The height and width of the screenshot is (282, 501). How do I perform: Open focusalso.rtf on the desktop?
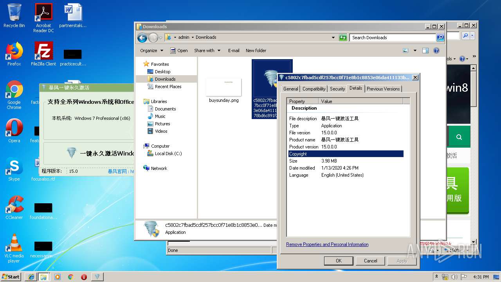click(x=43, y=169)
